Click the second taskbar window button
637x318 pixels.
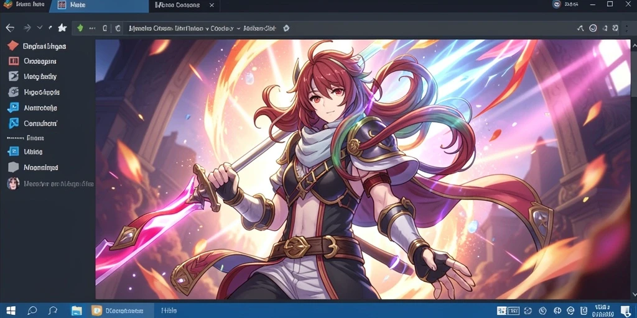[169, 311]
